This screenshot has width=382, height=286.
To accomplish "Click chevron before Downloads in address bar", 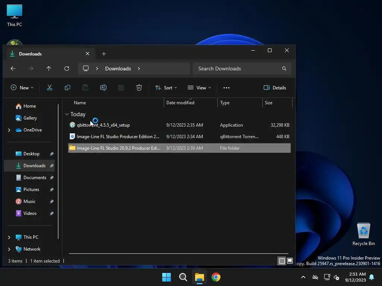I will tap(97, 69).
